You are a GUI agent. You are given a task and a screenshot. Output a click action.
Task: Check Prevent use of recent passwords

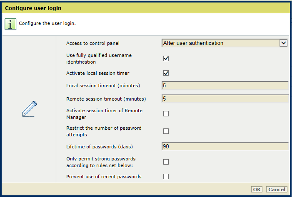coord(166,176)
